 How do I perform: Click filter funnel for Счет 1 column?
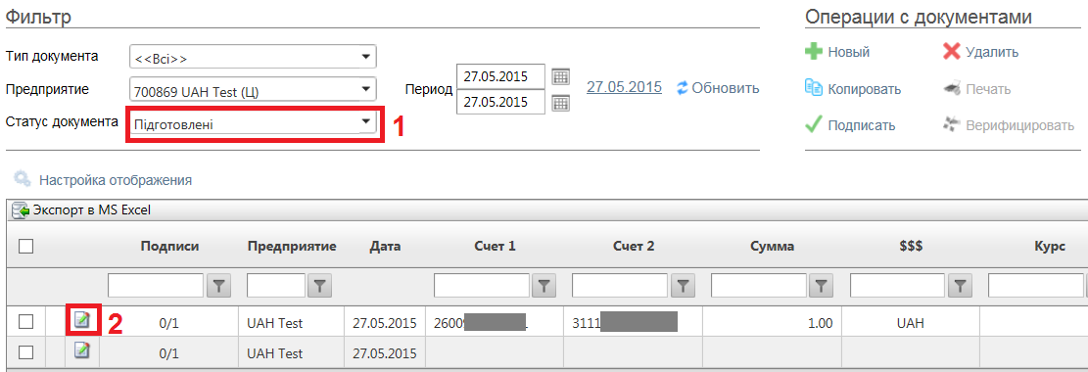(x=544, y=285)
